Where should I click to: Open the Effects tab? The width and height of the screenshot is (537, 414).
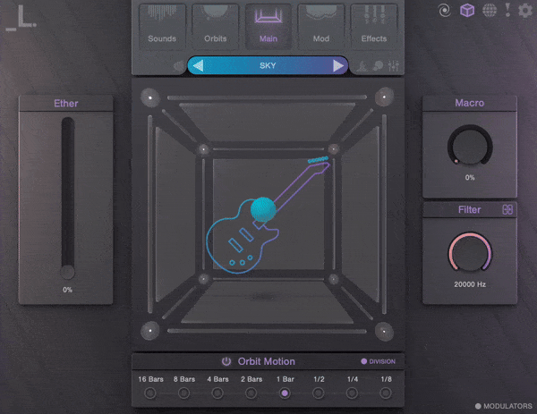[374, 25]
